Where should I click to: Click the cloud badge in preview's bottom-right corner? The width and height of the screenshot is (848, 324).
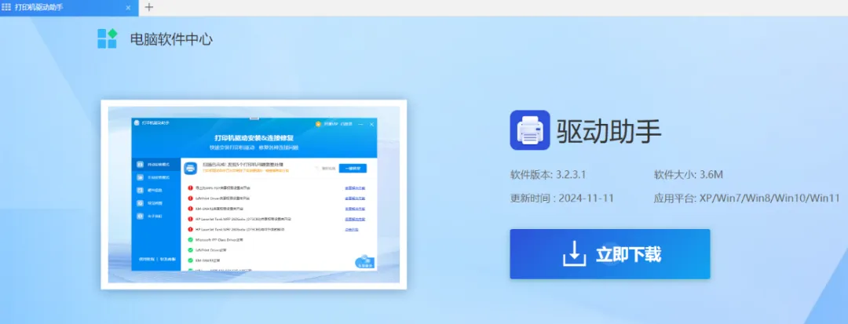click(x=364, y=261)
